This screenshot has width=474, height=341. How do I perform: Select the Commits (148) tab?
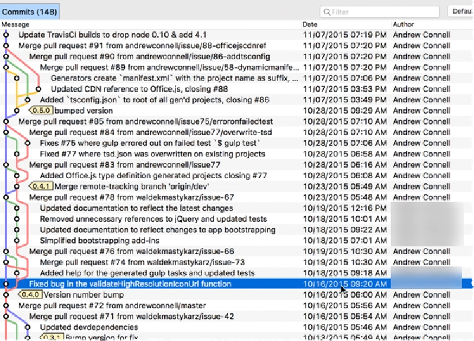point(30,12)
